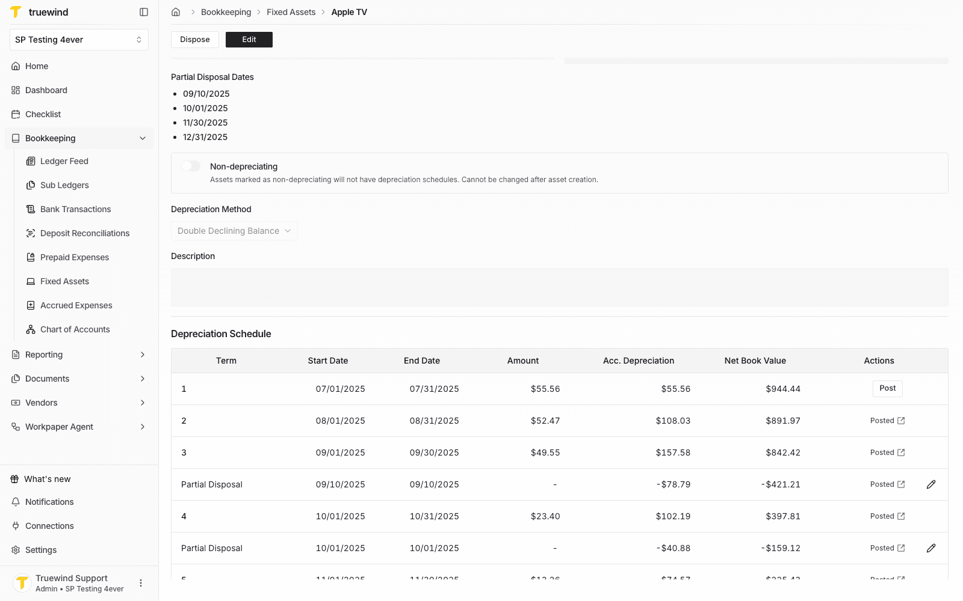This screenshot has width=963, height=601.
Task: Edit the 09/10/2025 partial disposal
Action: [x=931, y=484]
